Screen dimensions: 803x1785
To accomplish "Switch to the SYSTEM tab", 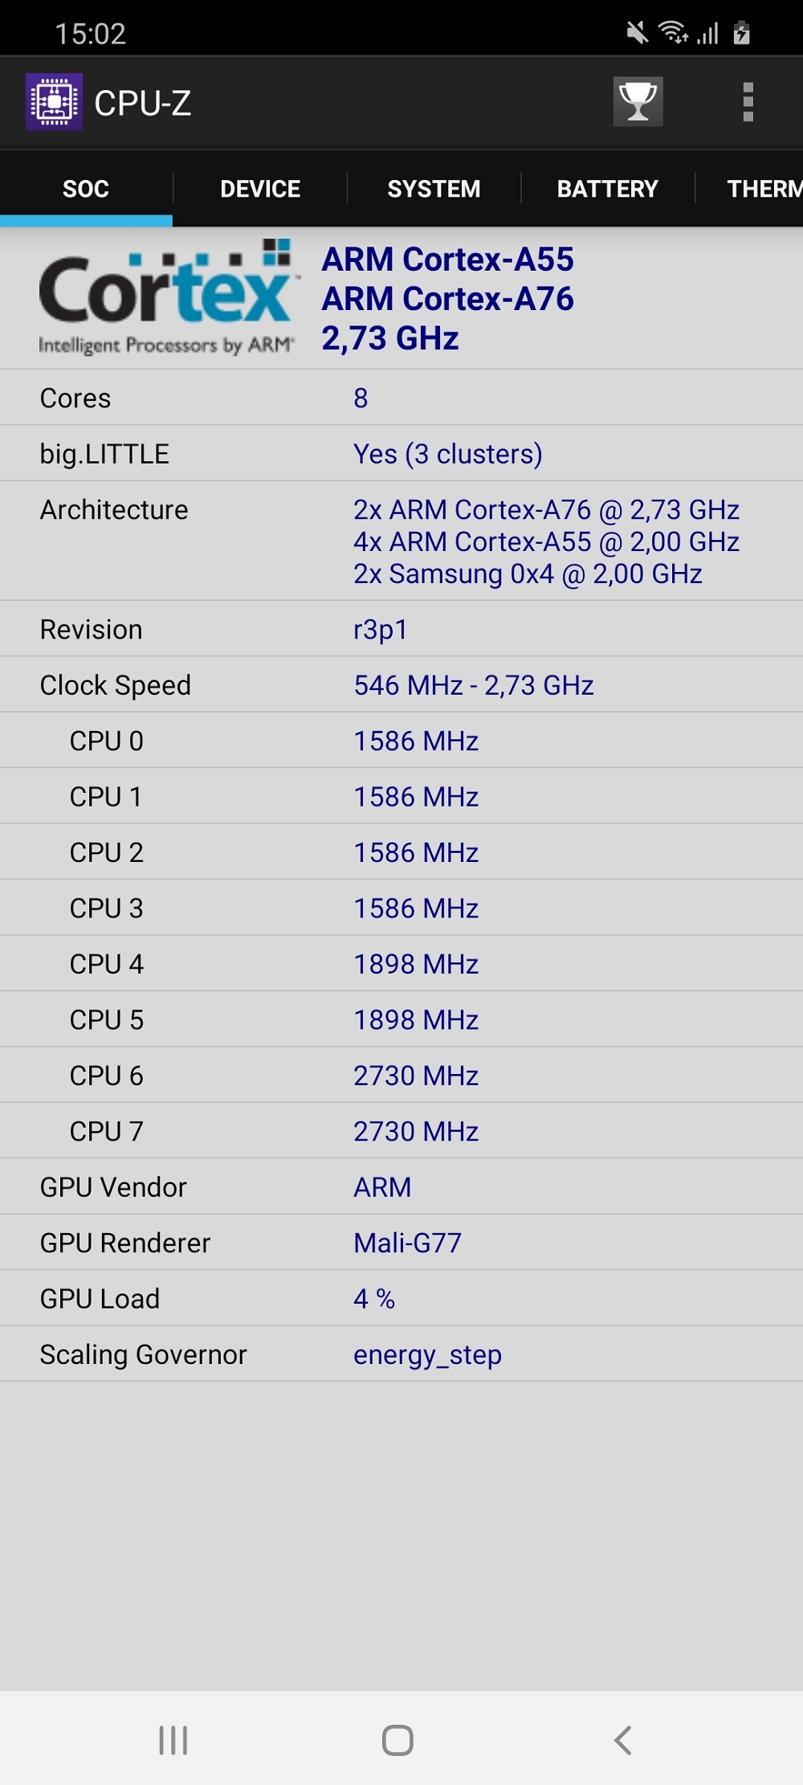I will [x=434, y=189].
